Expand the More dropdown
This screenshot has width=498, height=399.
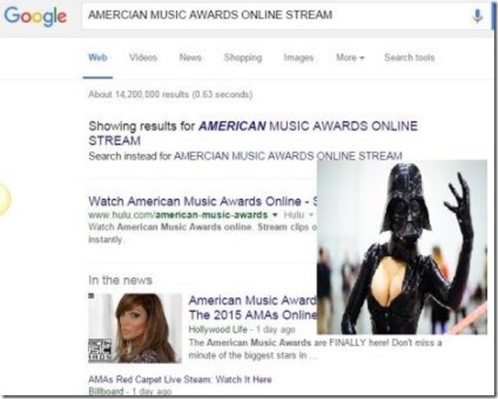350,58
